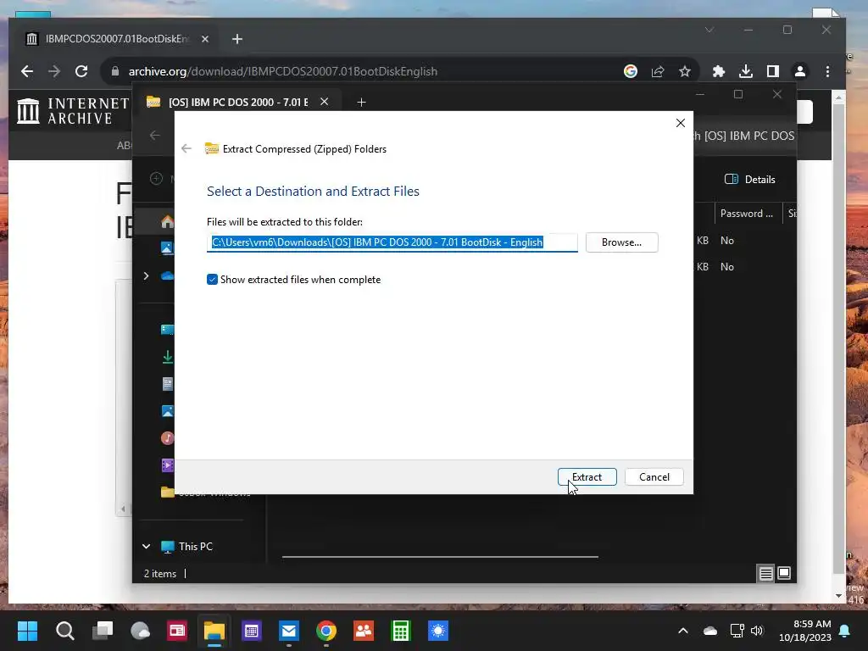Click Explorer horizontal scrollbar
868x651 pixels.
(440, 557)
